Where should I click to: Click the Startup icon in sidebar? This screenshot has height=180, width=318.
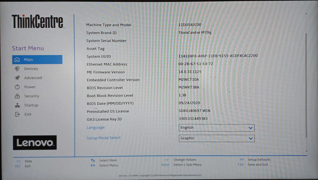click(17, 105)
